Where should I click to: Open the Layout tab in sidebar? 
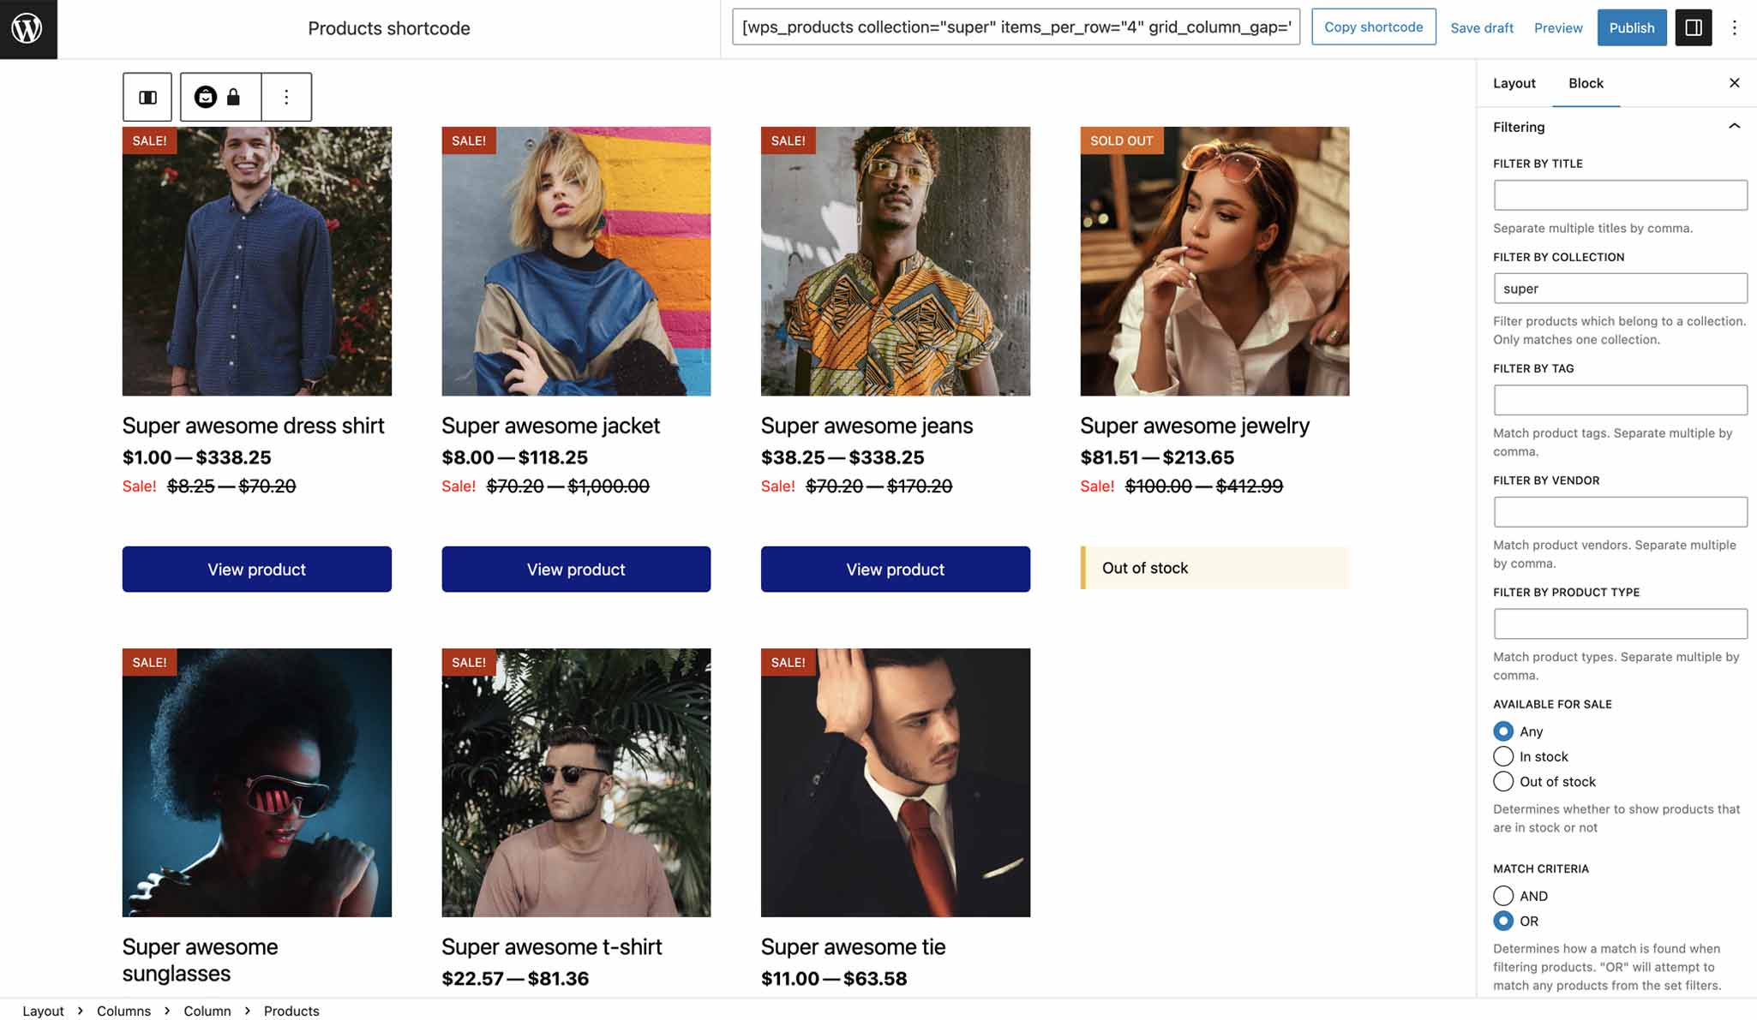(x=1514, y=82)
